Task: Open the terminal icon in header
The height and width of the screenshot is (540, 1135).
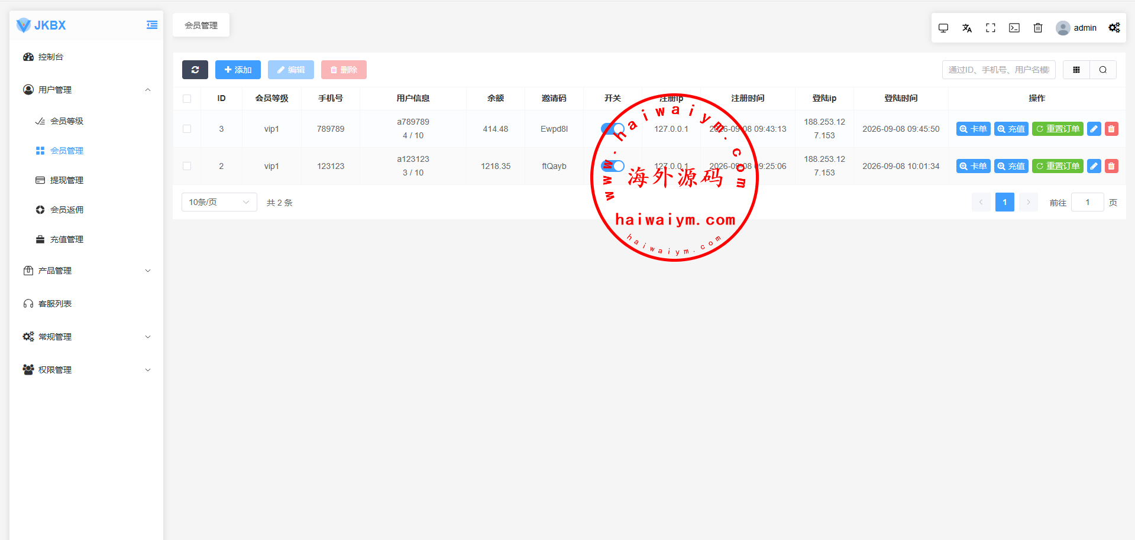Action: [x=1014, y=28]
